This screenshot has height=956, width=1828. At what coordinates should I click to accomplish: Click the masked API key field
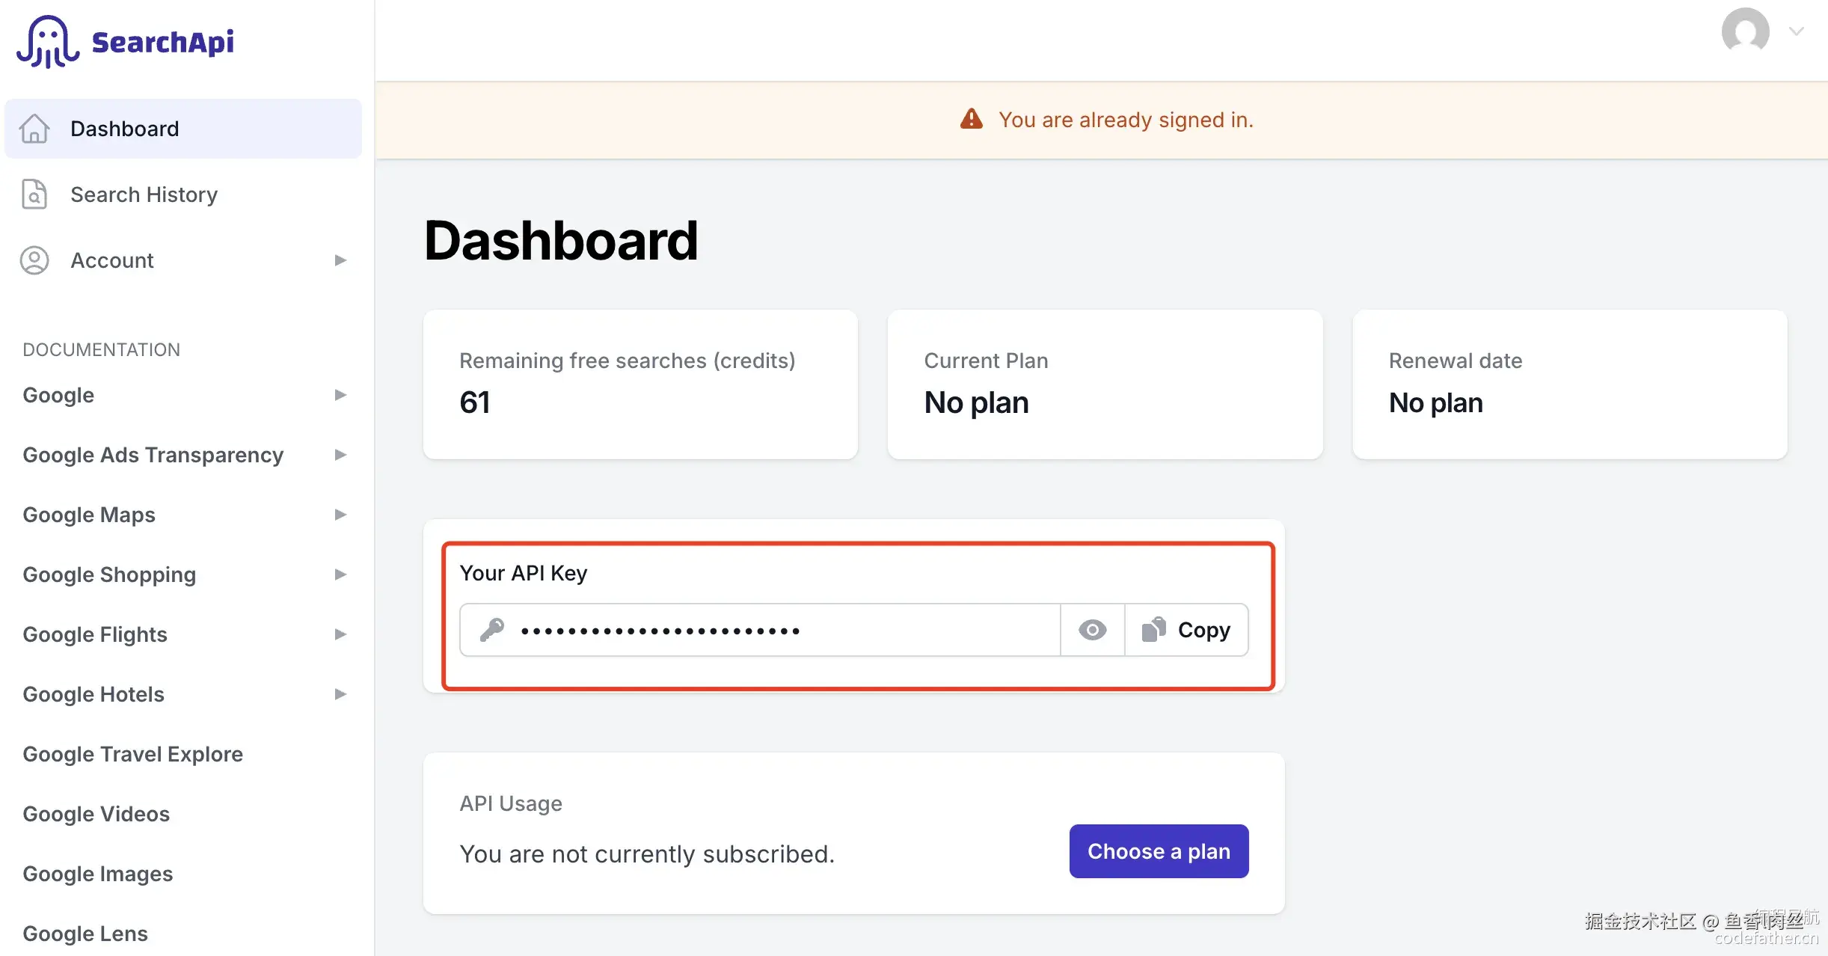click(778, 630)
